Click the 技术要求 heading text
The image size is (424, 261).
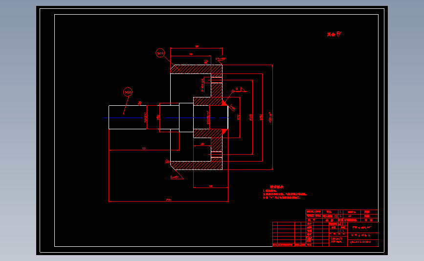pos(276,187)
